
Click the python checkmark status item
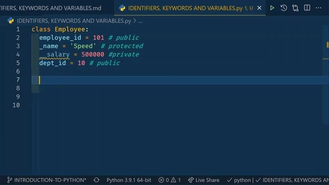pos(239,180)
